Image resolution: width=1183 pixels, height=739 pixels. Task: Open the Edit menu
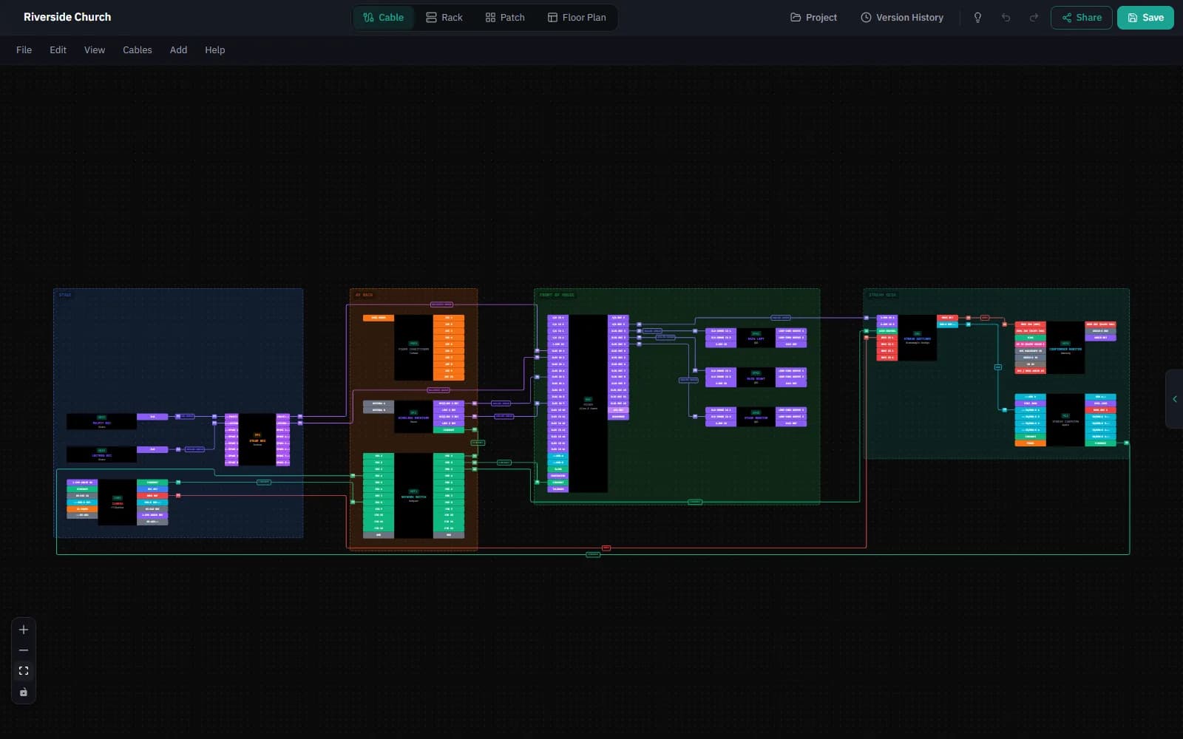point(58,50)
